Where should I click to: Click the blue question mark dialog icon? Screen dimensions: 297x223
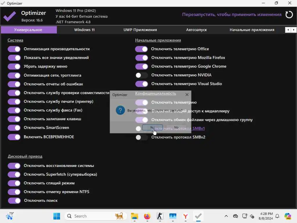120,110
